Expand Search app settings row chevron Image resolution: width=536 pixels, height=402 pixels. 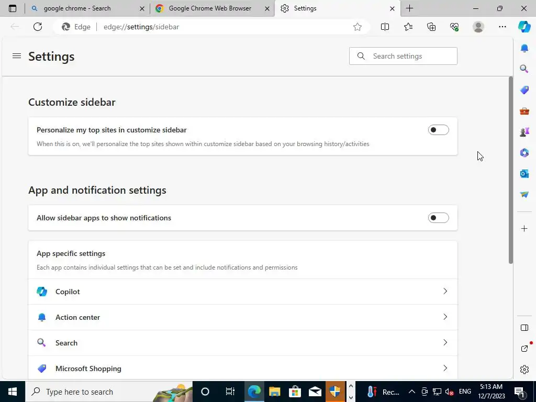[x=445, y=342]
